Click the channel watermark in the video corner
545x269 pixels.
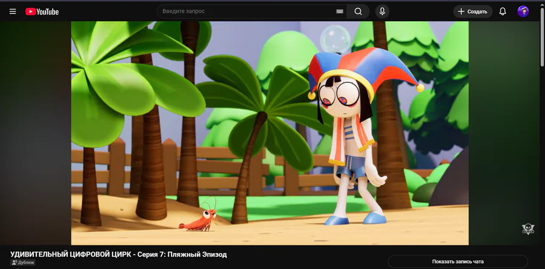(528, 228)
